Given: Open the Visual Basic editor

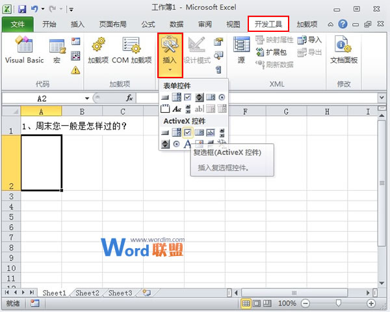Looking at the screenshot, I should [x=24, y=51].
